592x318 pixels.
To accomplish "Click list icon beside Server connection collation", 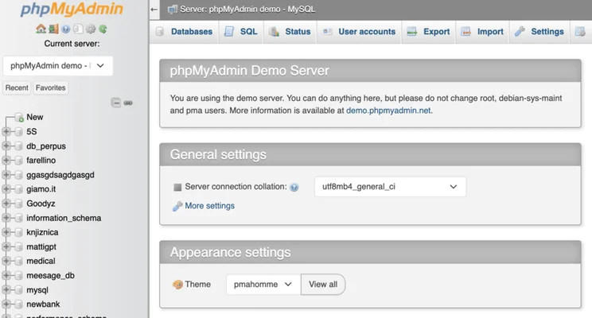I will click(177, 187).
